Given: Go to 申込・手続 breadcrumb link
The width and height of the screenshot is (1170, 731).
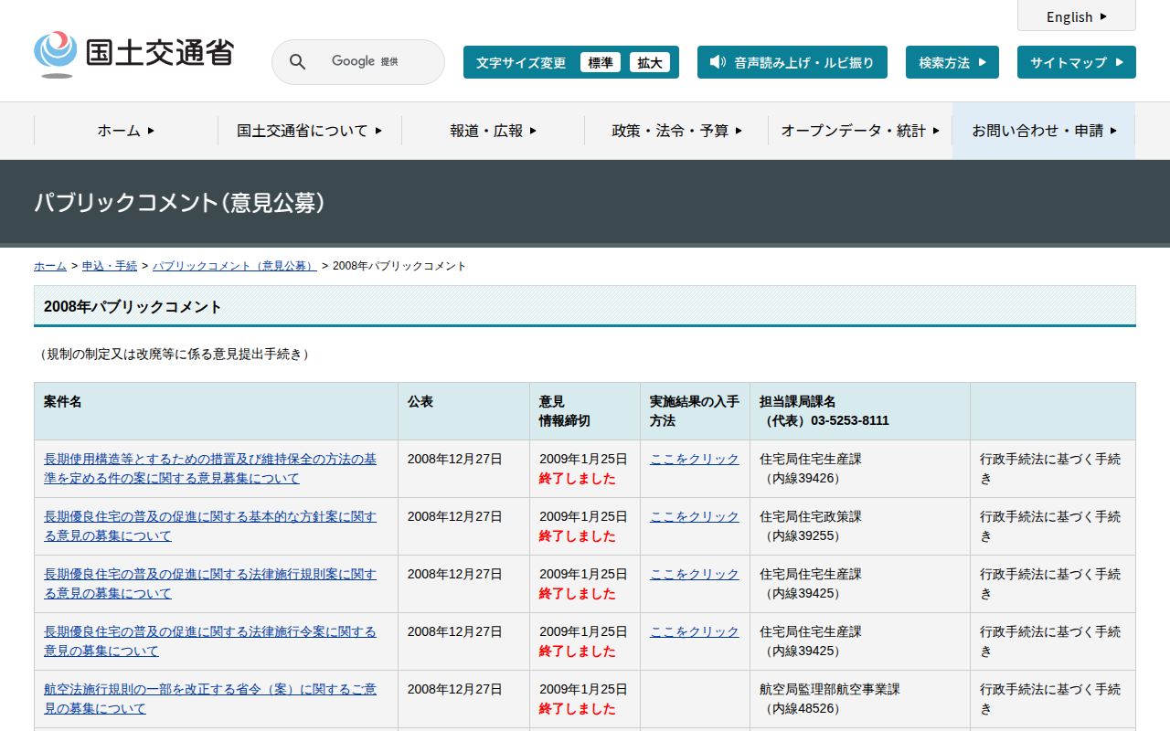Looking at the screenshot, I should [110, 266].
